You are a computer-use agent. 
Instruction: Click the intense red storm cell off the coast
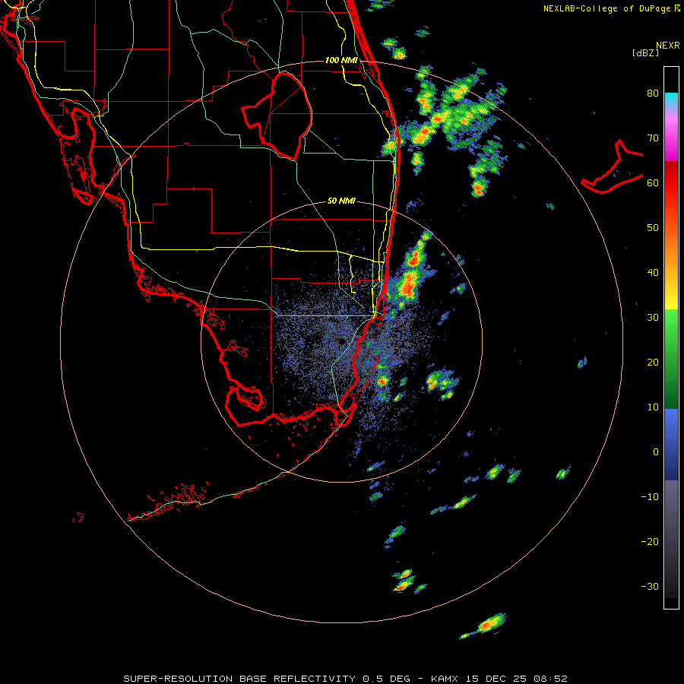408,286
